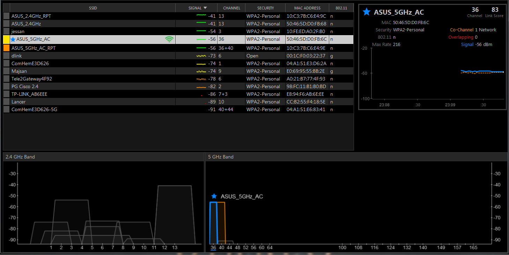Viewport: 509px width, 255px height.
Task: Click the yellow color box beside ASUS_5GHz_AC
Action: pos(6,39)
